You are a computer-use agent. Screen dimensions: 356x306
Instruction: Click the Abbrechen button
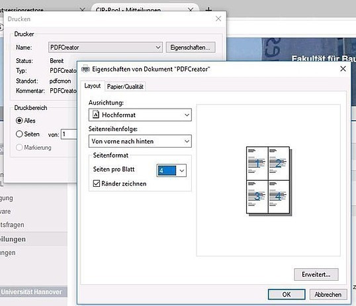pos(328,294)
